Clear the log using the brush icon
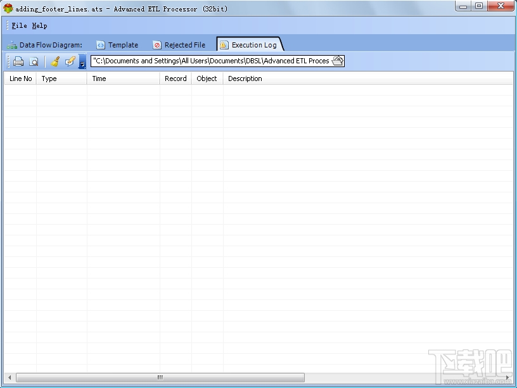 pyautogui.click(x=54, y=61)
